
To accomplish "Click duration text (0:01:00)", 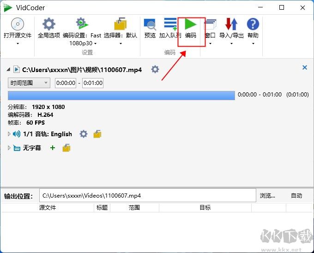I will click(x=297, y=95).
